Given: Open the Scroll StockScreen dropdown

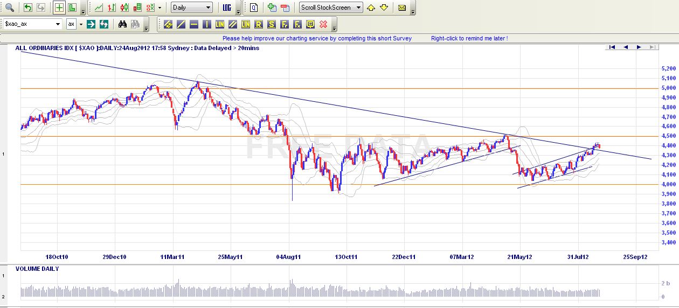Looking at the screenshot, I should 331,8.
